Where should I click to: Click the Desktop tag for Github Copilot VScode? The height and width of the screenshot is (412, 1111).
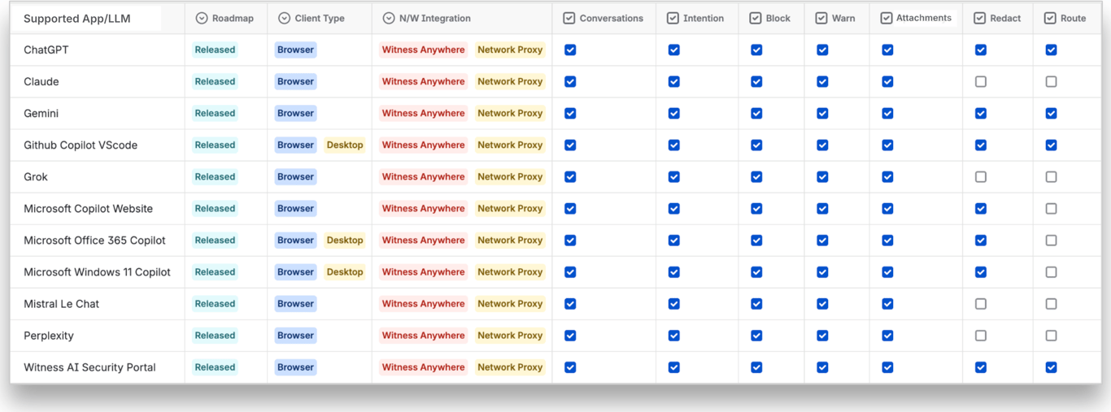click(x=345, y=145)
